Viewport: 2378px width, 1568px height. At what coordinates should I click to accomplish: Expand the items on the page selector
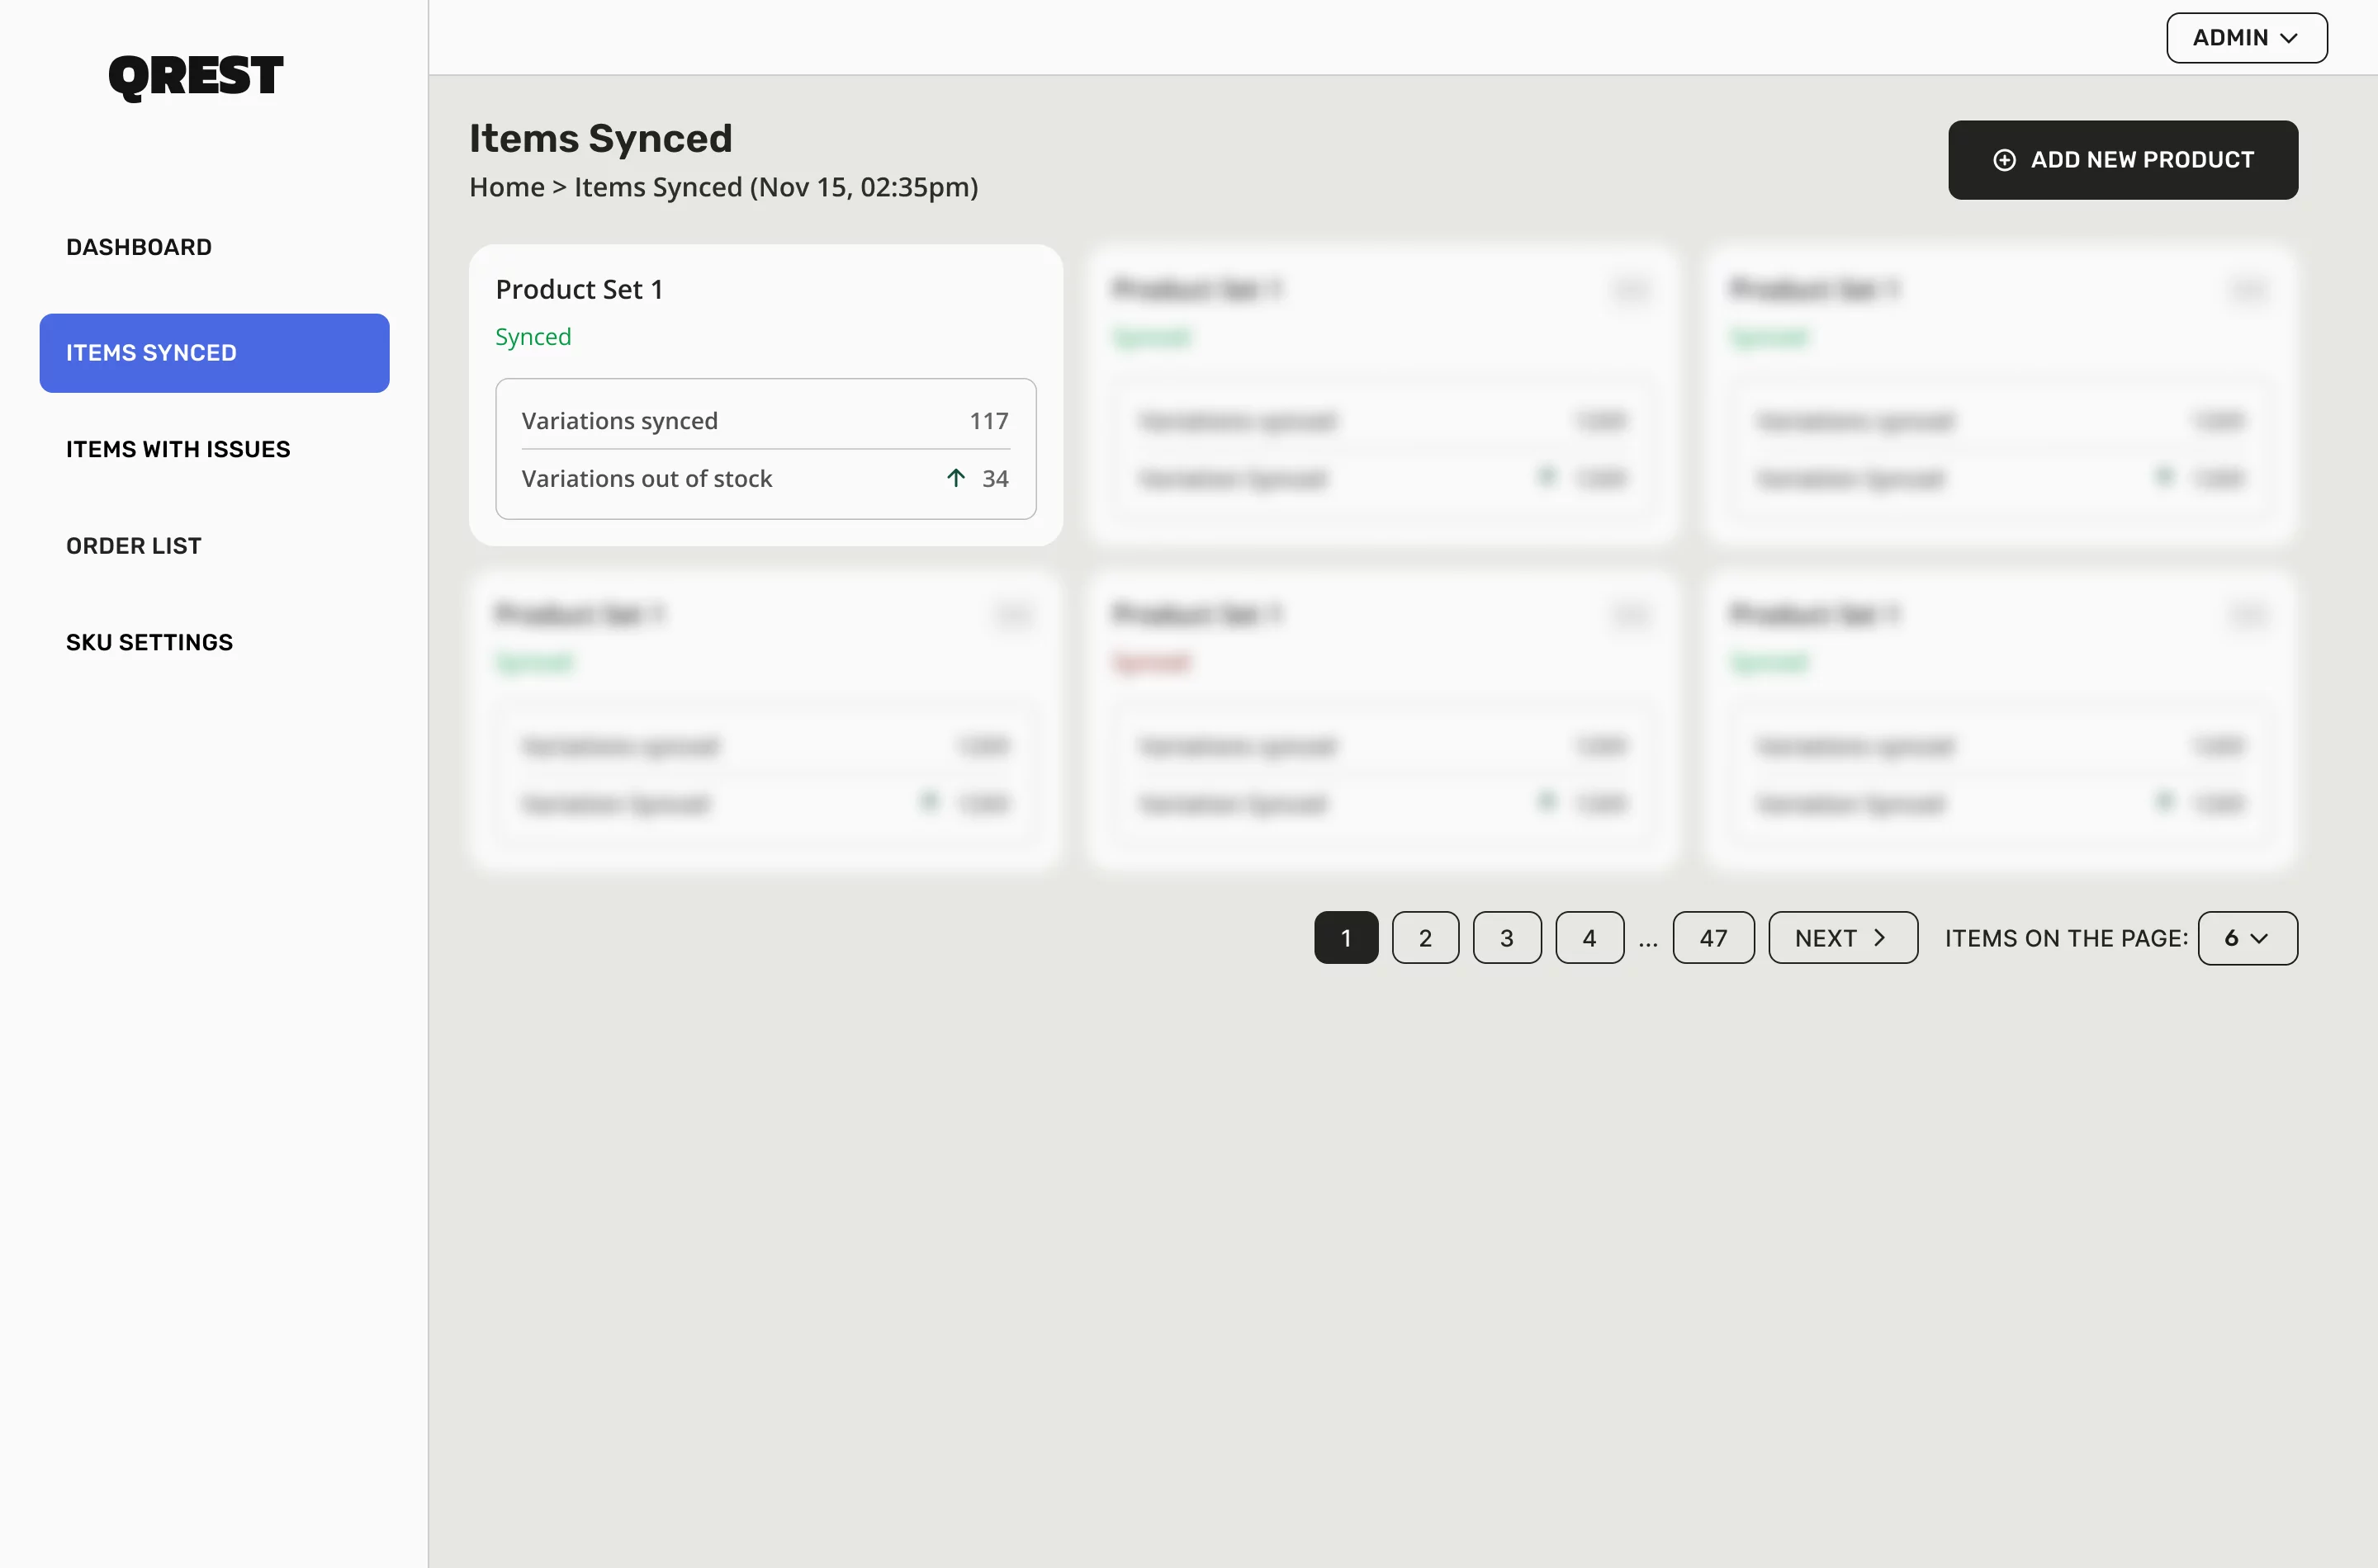[2247, 938]
